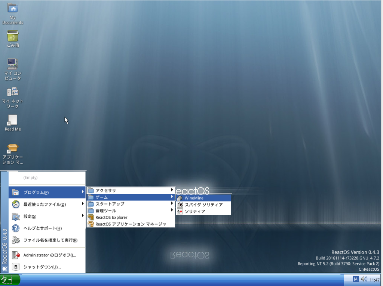Click the help question mark icon
This screenshot has width=383, height=286.
pos(16,228)
